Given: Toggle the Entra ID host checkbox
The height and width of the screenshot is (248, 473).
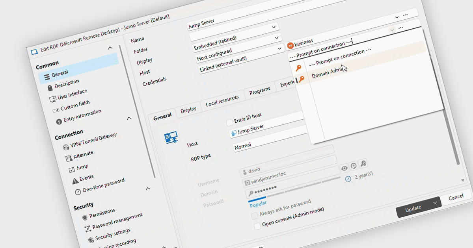Looking at the screenshot, I should [x=229, y=123].
